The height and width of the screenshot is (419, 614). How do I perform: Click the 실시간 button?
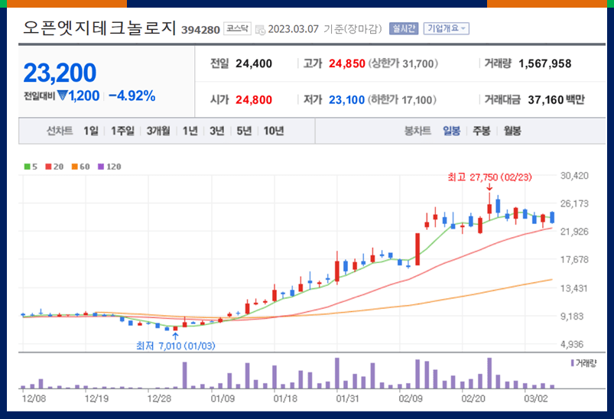(404, 28)
